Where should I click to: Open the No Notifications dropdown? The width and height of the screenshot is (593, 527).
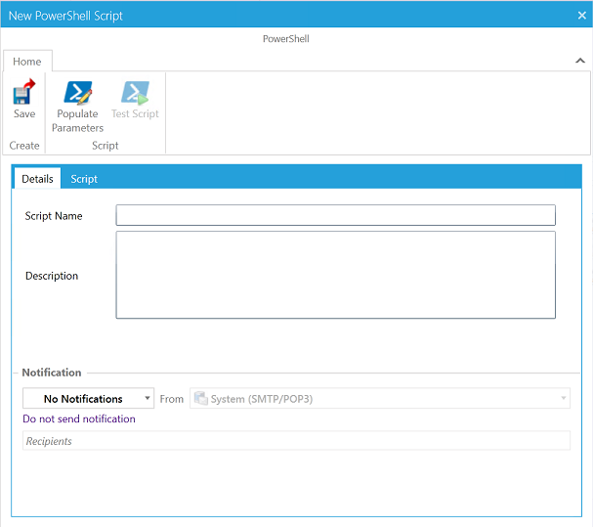pyautogui.click(x=89, y=398)
